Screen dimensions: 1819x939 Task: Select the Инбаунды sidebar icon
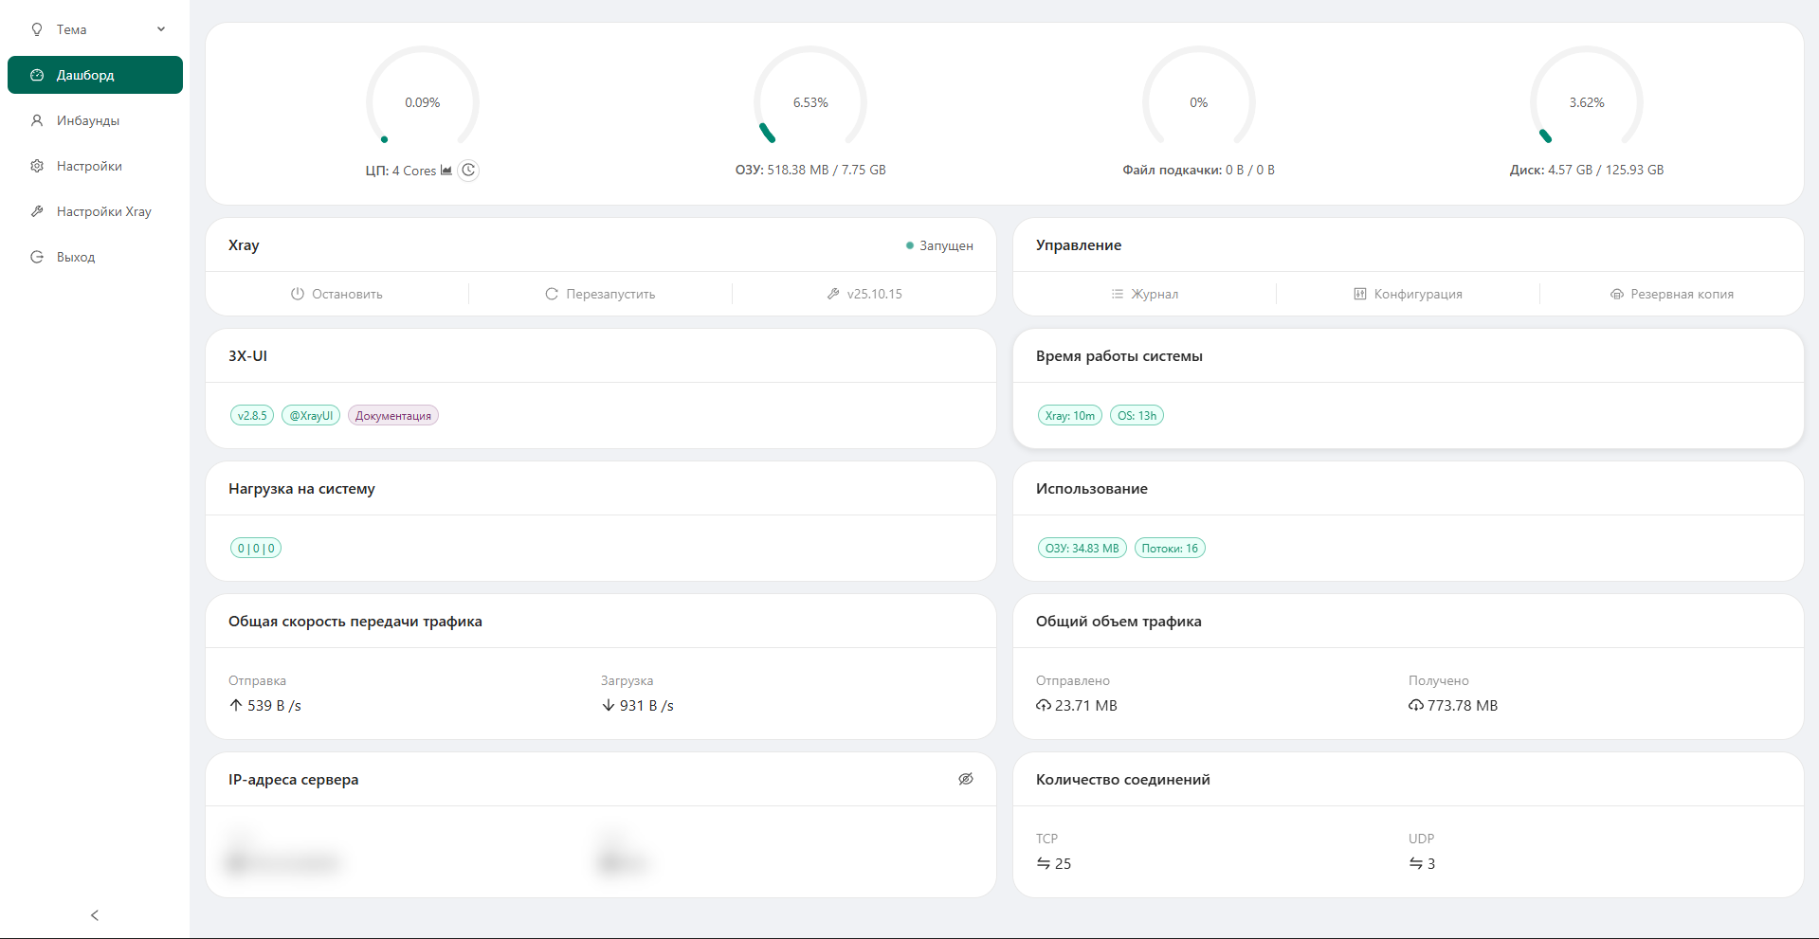click(36, 120)
